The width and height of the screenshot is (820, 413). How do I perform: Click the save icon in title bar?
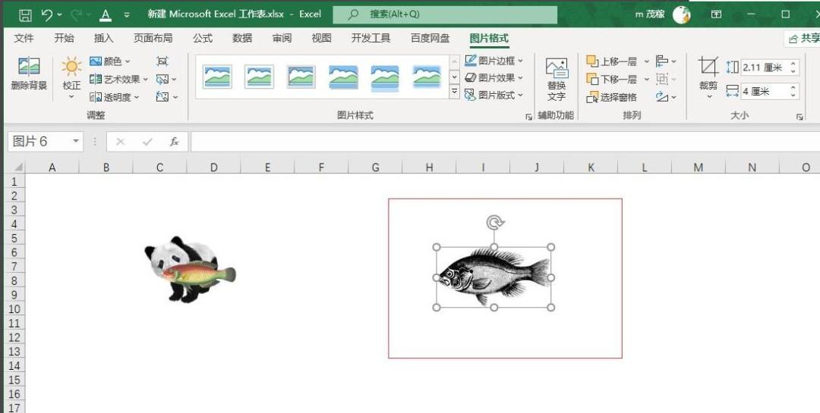click(x=25, y=15)
